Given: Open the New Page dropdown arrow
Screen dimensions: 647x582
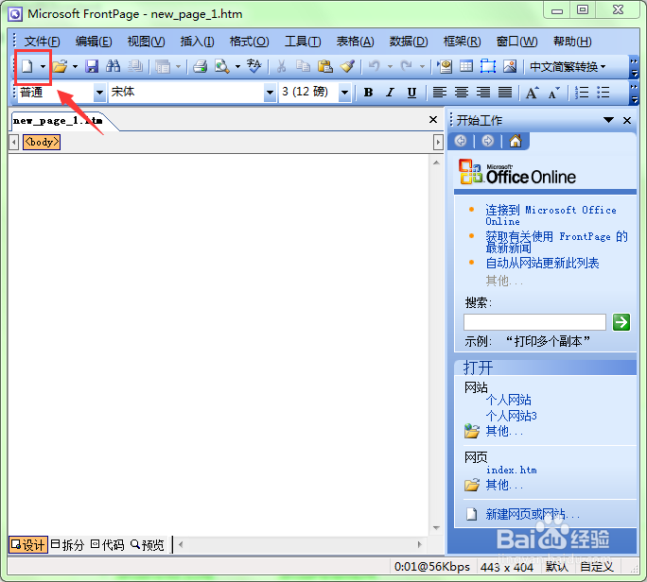Looking at the screenshot, I should (x=43, y=66).
